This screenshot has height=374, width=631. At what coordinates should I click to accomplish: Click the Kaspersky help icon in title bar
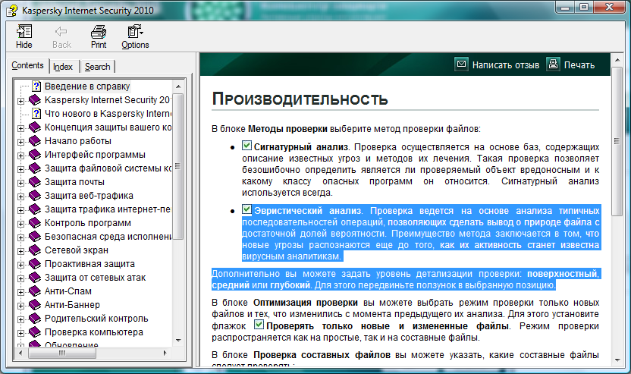pyautogui.click(x=11, y=10)
